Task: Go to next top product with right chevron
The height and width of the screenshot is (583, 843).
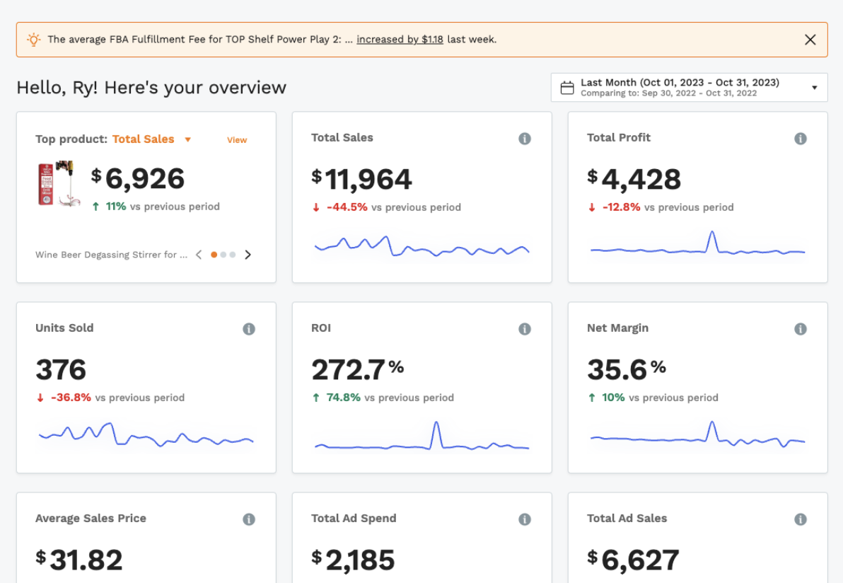Action: 248,255
